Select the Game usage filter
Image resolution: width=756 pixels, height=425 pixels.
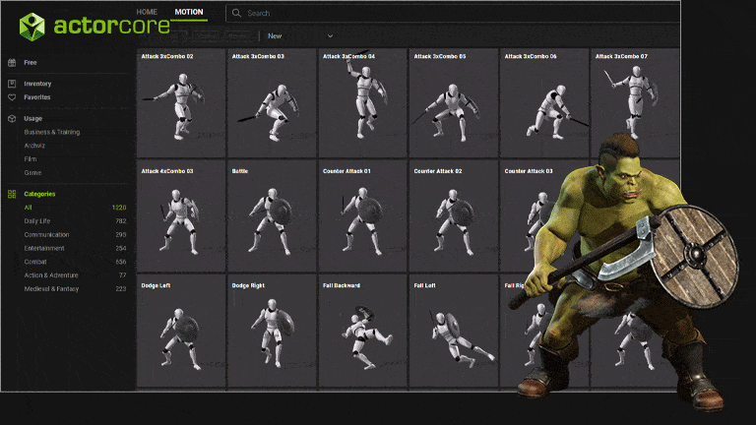(x=32, y=172)
